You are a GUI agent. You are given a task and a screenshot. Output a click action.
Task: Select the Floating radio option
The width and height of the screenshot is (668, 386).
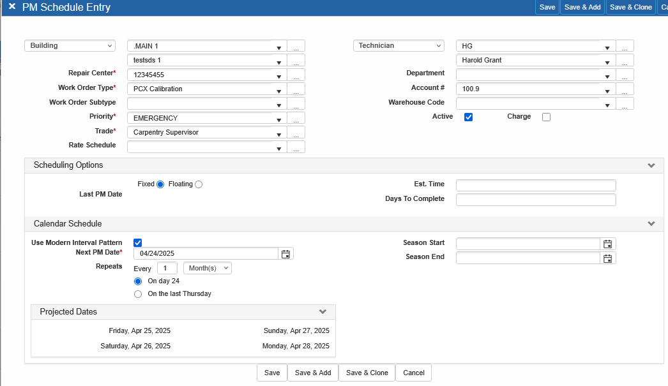click(x=199, y=184)
